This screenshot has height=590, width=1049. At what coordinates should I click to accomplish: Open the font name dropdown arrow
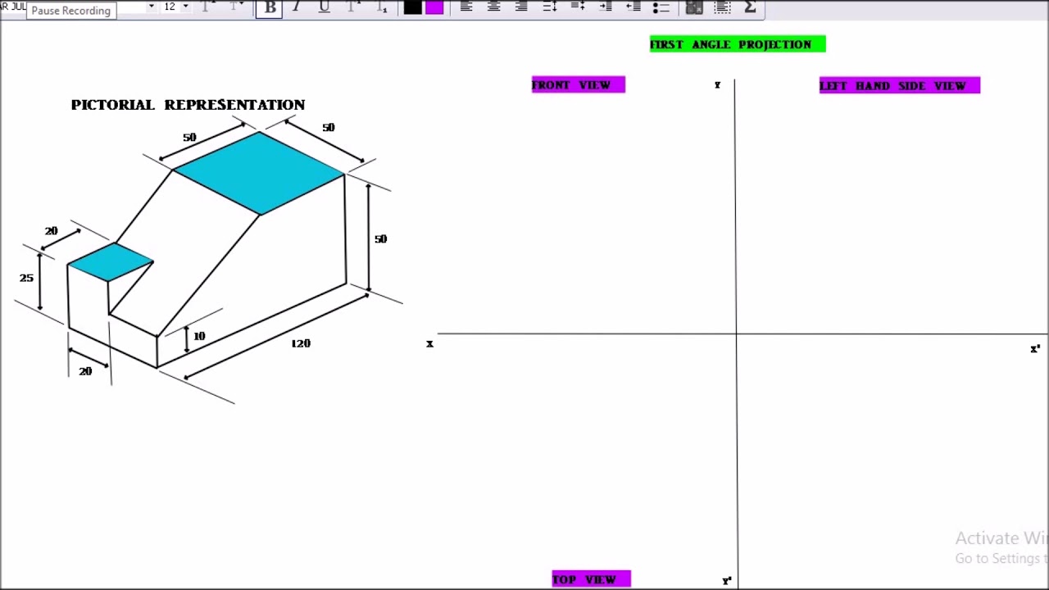click(x=152, y=7)
